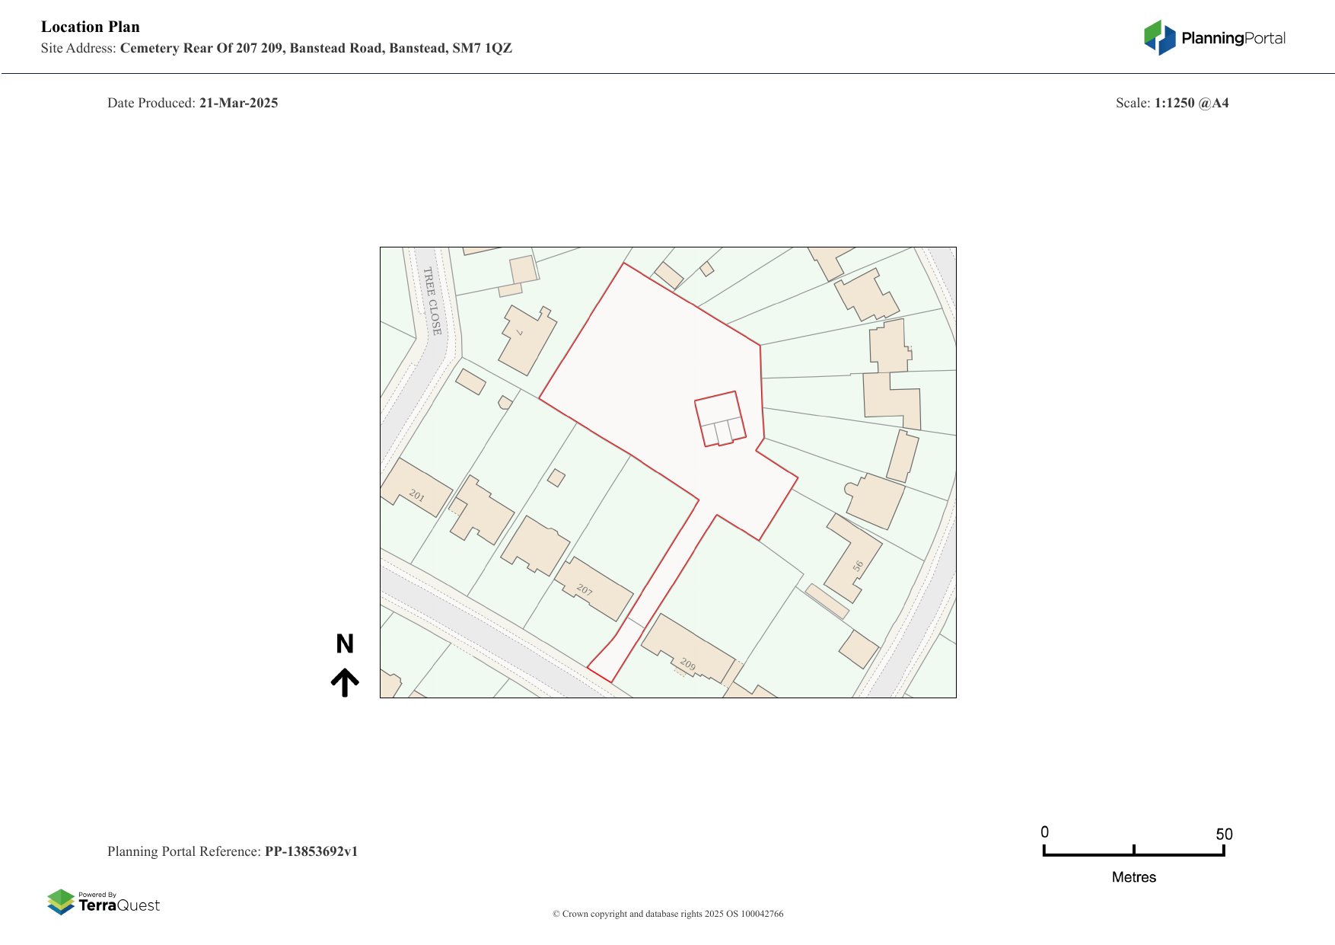This screenshot has height=945, width=1335.
Task: Select the building labeled 201 on the map
Action: [x=415, y=488]
